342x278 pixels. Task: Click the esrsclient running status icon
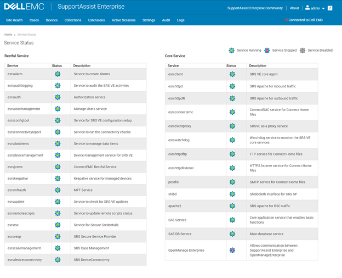[232, 74]
